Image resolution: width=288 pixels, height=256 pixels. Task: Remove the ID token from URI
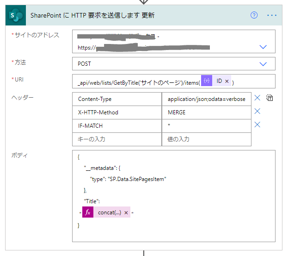[x=227, y=81]
